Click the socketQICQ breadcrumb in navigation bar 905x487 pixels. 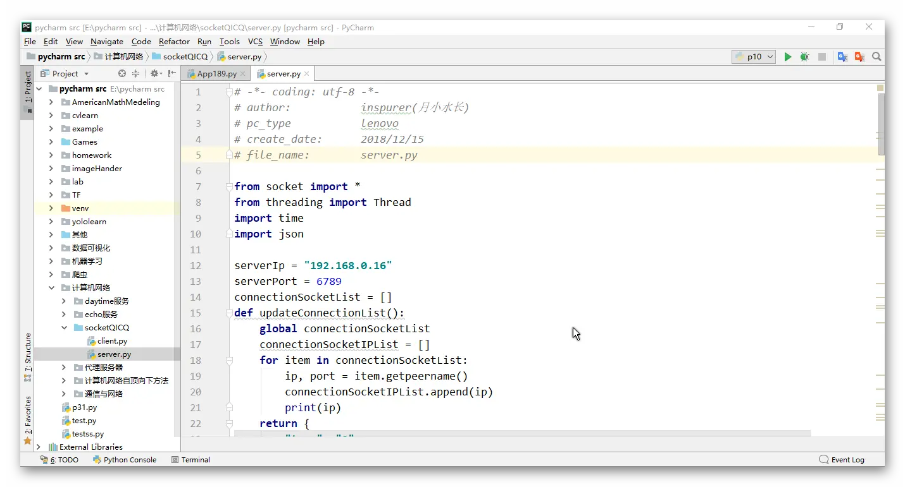pos(180,57)
